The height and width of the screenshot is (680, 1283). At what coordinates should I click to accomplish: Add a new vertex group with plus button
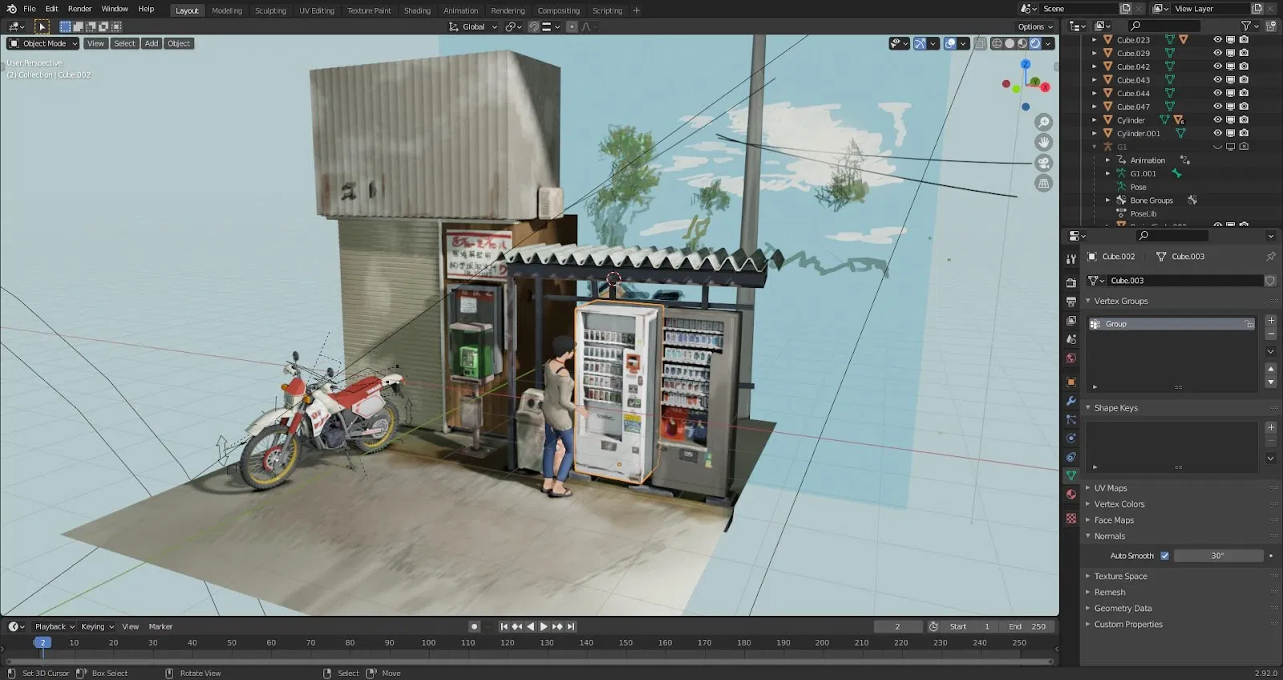(1271, 321)
